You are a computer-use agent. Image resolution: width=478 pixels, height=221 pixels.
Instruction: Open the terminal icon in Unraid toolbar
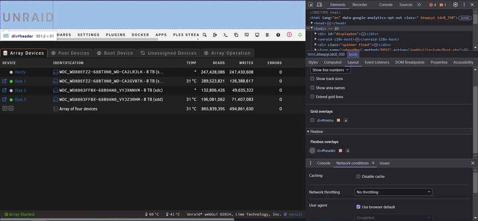(x=226, y=35)
